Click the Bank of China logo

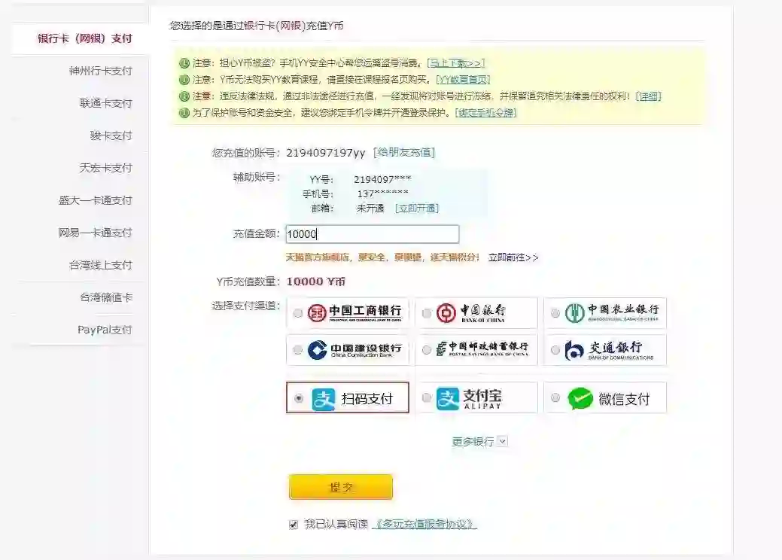tap(471, 312)
